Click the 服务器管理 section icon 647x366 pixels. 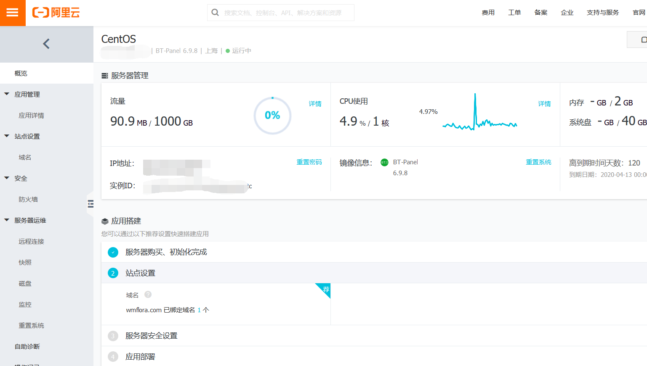point(105,76)
